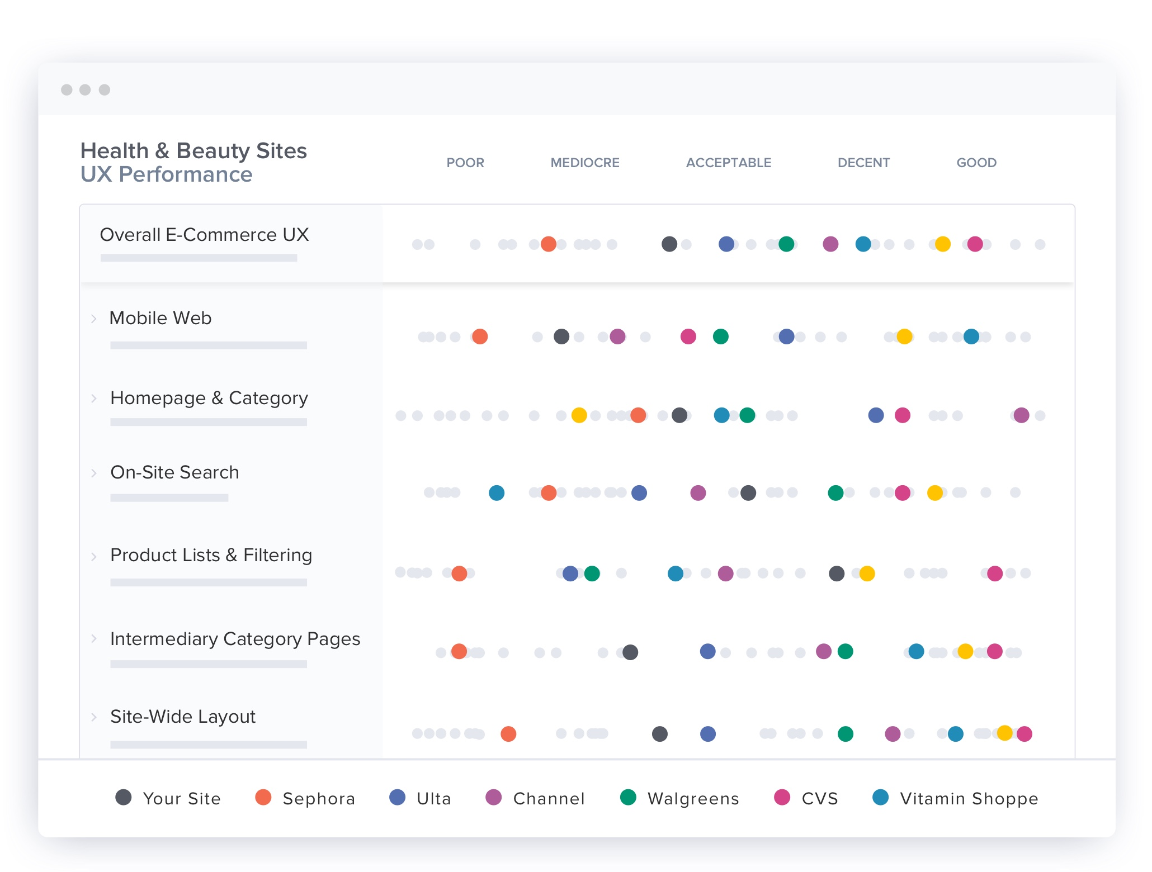This screenshot has height=872, width=1152.
Task: Expand the Product Lists & Filtering chevron
Action: [94, 556]
